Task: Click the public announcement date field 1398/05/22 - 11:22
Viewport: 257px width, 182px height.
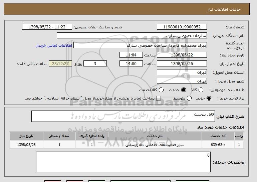Action: [47, 27]
